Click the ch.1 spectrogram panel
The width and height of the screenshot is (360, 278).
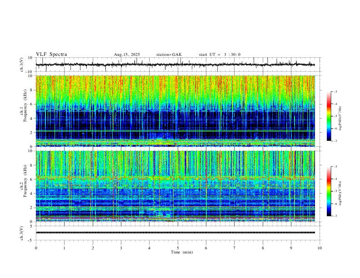(x=175, y=111)
